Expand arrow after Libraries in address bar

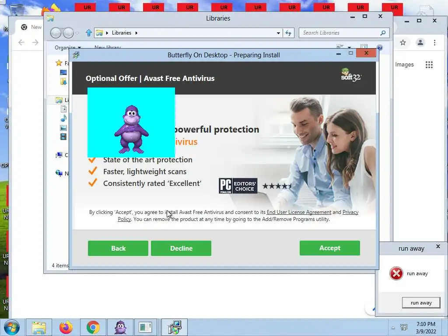coord(136,33)
